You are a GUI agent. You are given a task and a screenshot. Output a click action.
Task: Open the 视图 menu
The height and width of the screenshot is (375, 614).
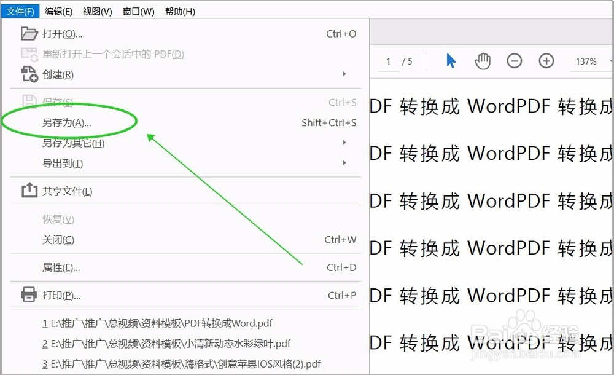coord(96,10)
